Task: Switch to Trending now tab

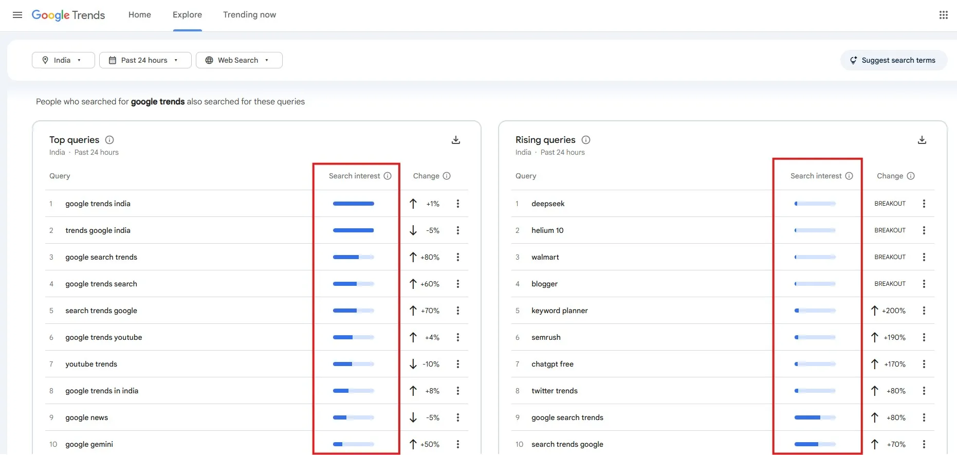Action: [x=249, y=15]
